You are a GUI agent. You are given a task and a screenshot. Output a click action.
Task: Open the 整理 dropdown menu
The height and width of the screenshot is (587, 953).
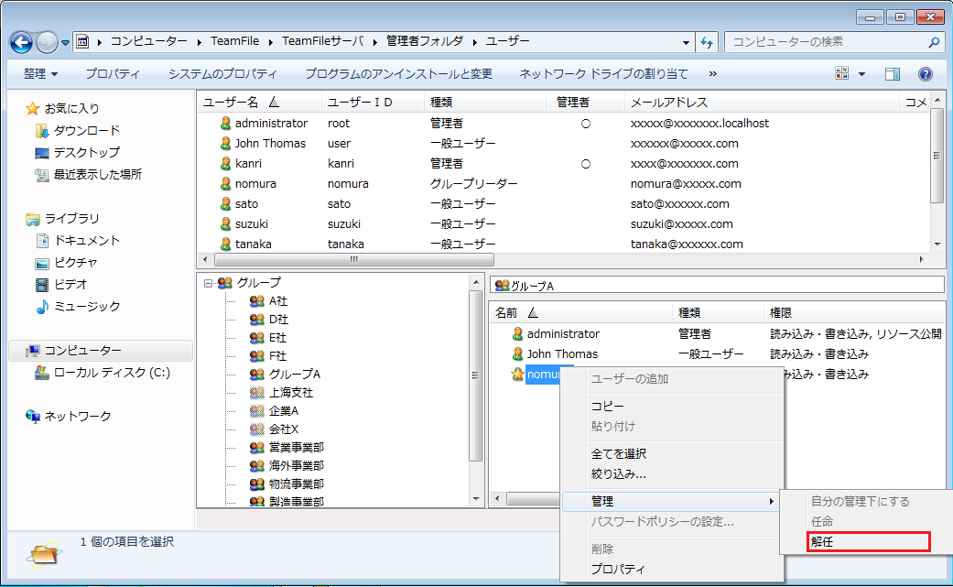[x=41, y=74]
